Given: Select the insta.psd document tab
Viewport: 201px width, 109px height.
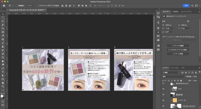Looking at the screenshot, I should click(27, 10).
